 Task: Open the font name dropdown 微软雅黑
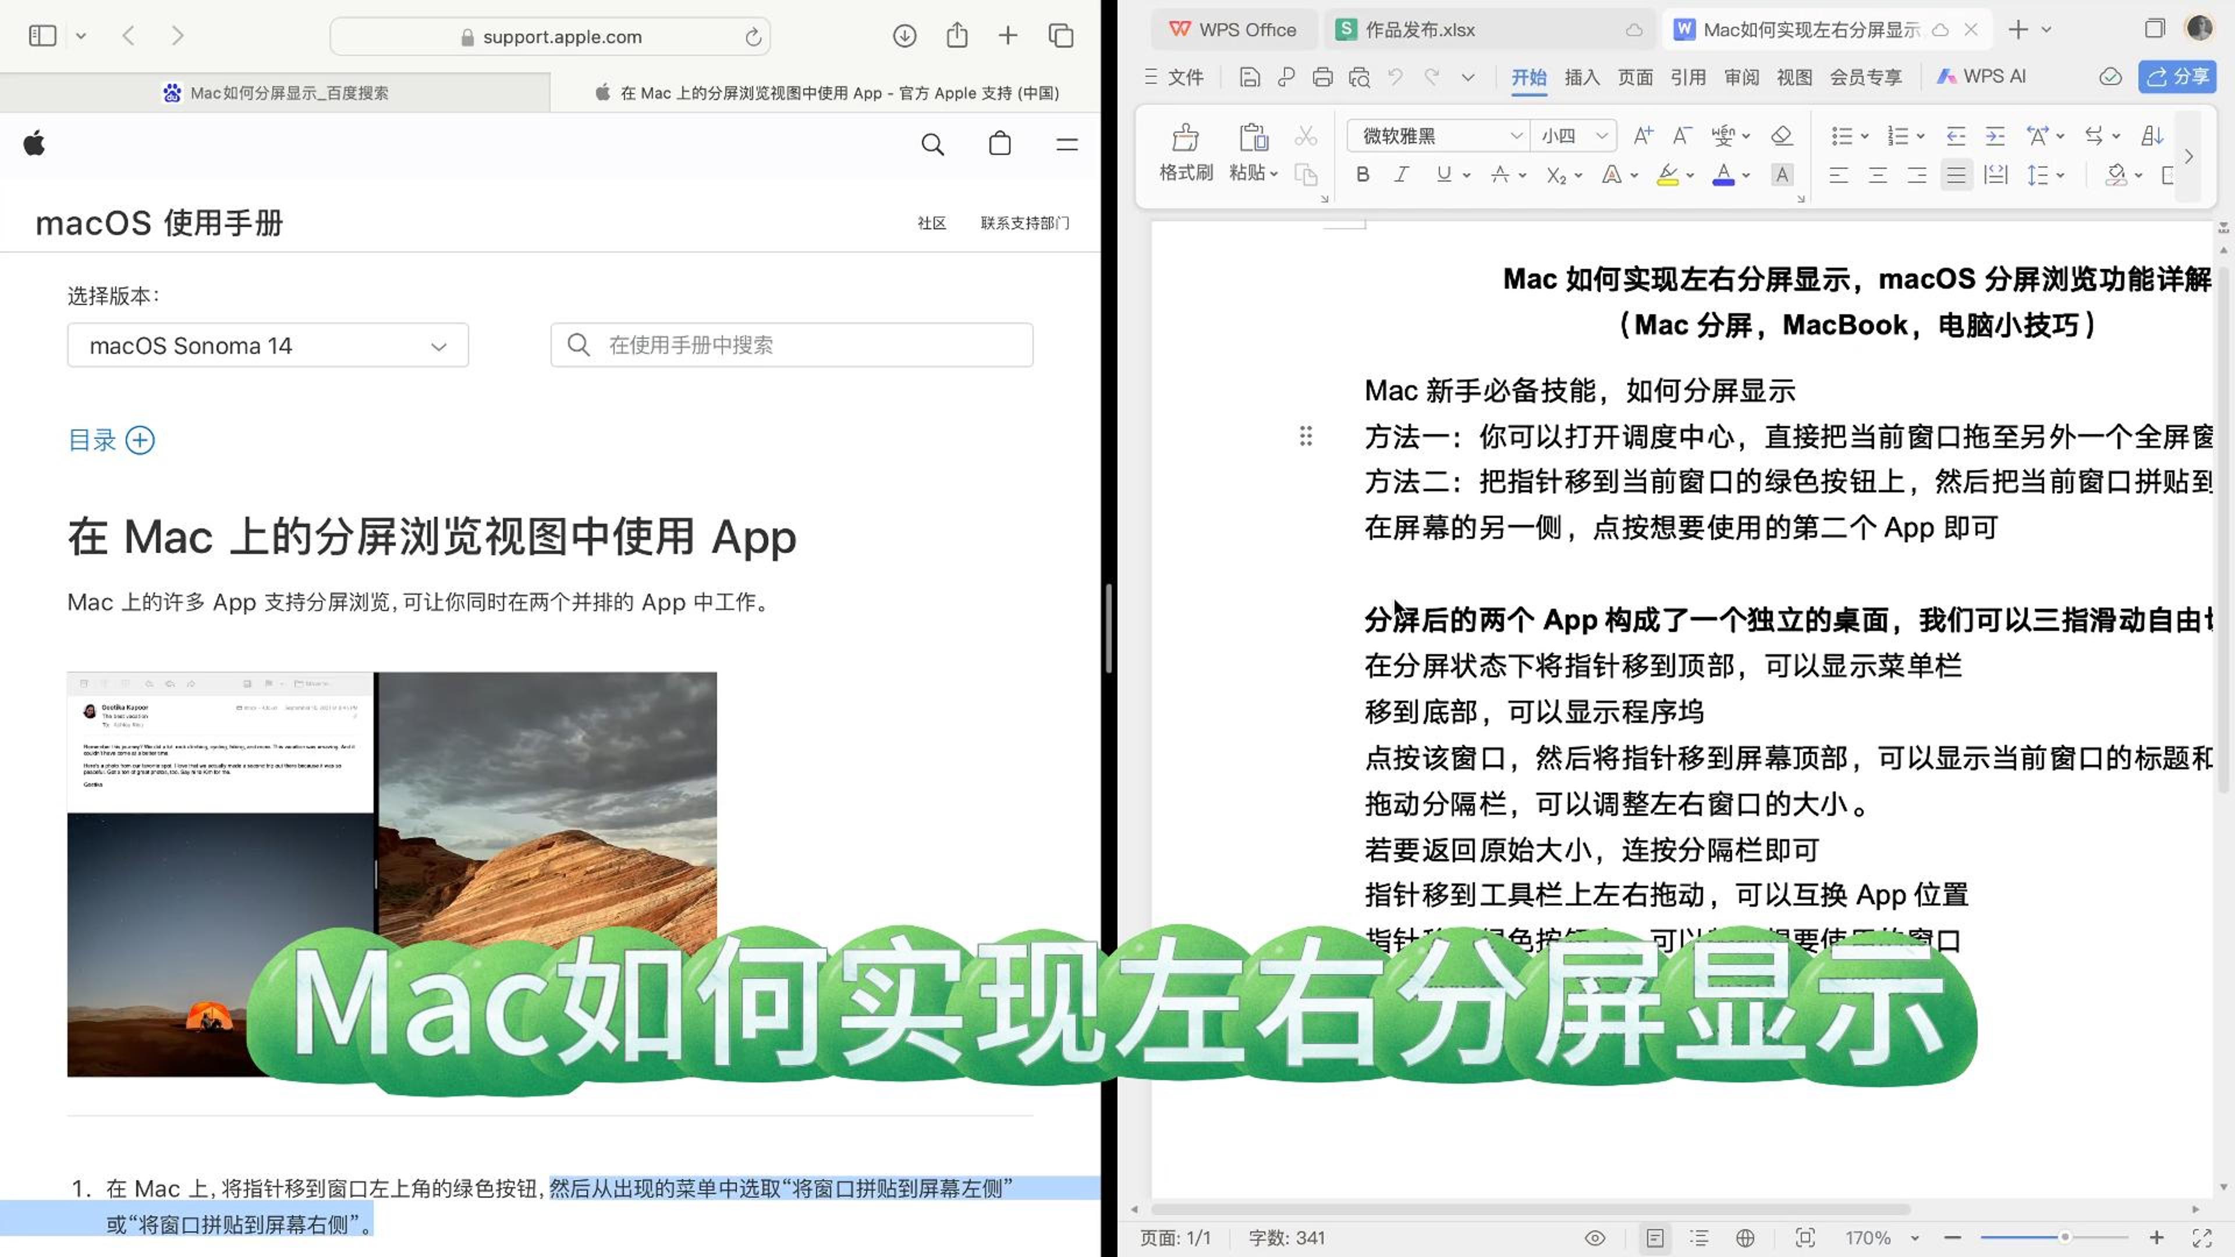coord(1516,136)
